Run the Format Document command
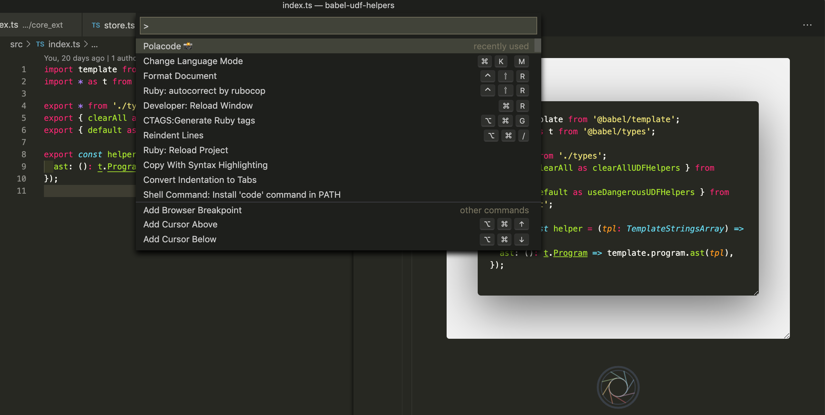825x415 pixels. pyautogui.click(x=180, y=76)
